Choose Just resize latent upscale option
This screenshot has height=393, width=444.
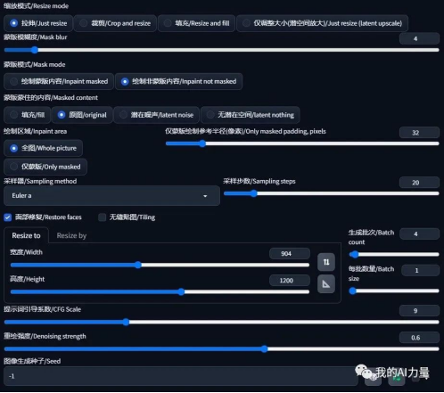[322, 23]
